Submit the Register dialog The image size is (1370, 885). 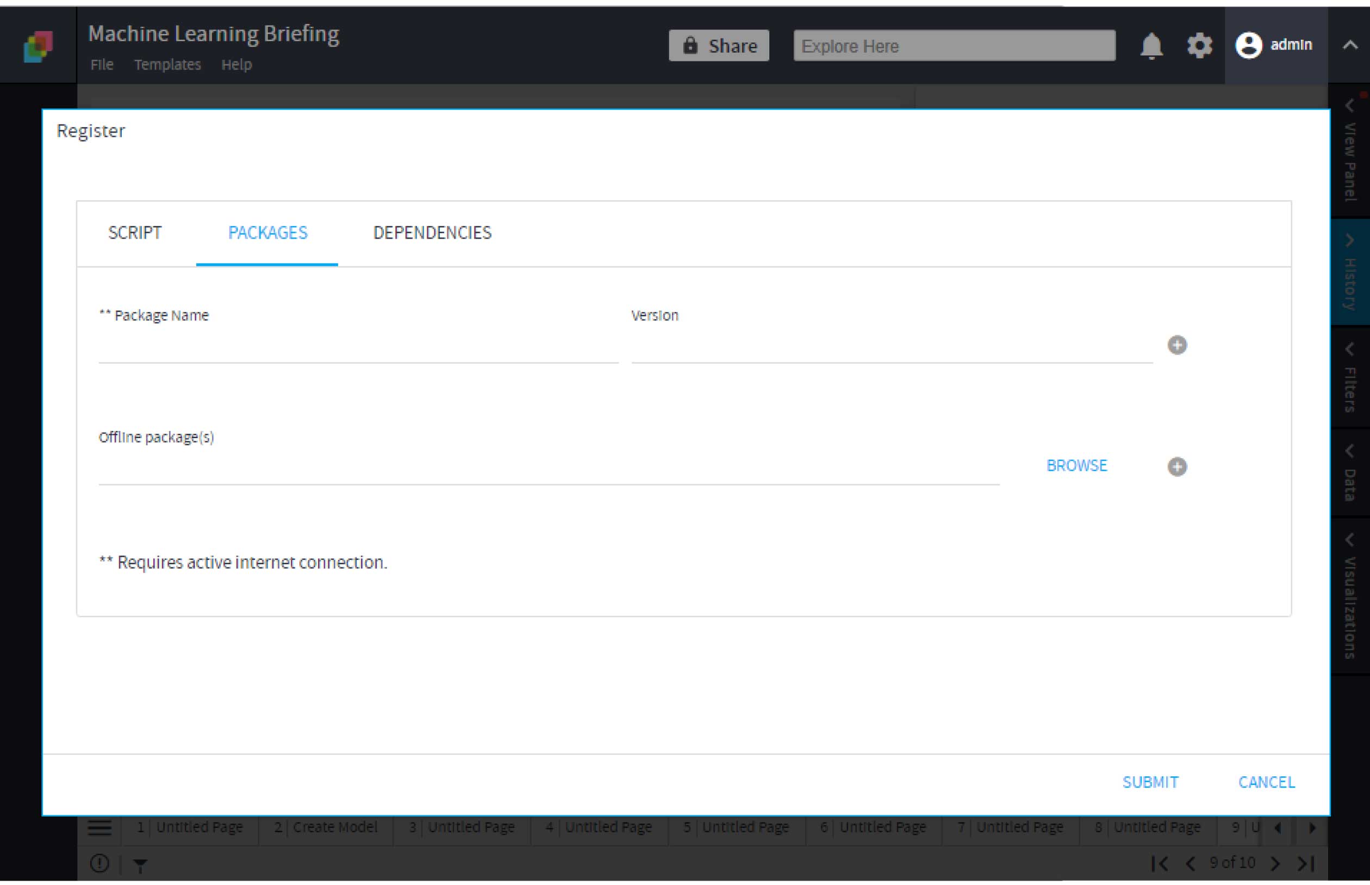point(1150,782)
